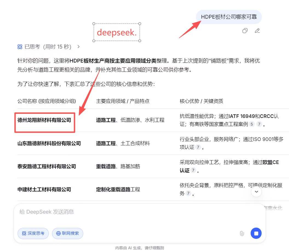289x252 pixels.
Task: Copy the user message with copy icon
Action: pyautogui.click(x=245, y=31)
